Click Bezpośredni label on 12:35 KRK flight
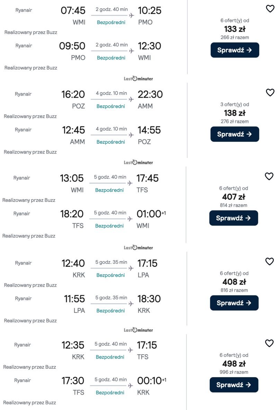277x410 pixels. [110, 357]
